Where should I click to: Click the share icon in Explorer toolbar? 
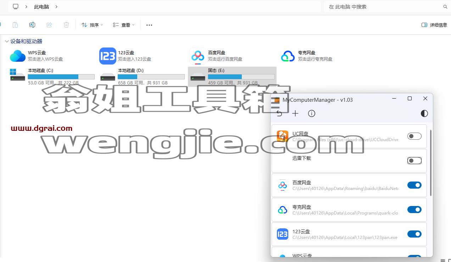point(49,25)
